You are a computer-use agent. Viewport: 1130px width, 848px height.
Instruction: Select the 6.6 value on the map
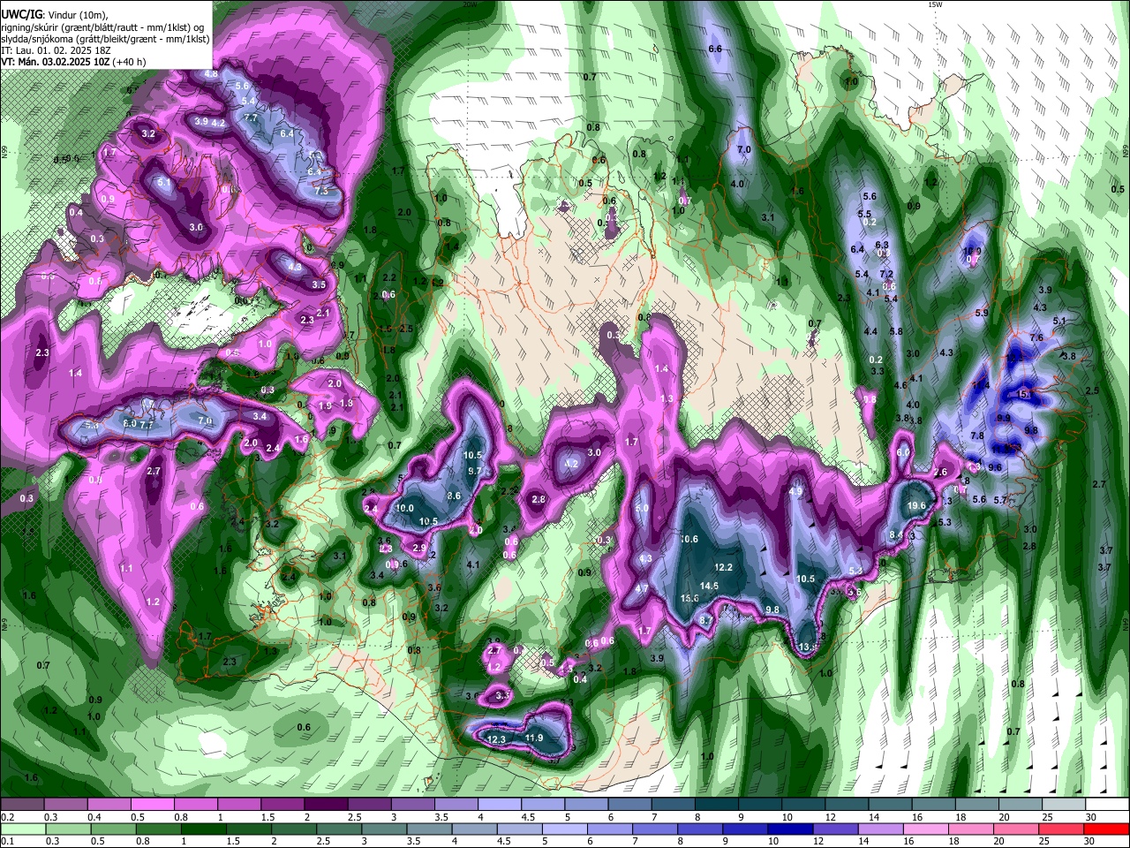click(716, 49)
